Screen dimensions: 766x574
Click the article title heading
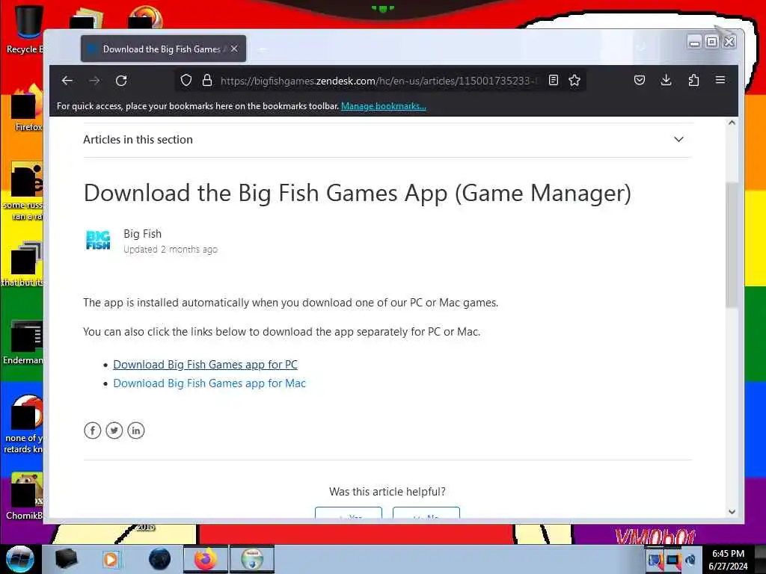coord(357,194)
